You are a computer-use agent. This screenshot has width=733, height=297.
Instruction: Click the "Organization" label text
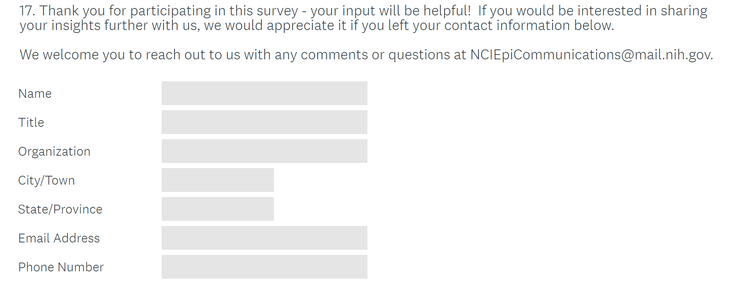coord(54,152)
